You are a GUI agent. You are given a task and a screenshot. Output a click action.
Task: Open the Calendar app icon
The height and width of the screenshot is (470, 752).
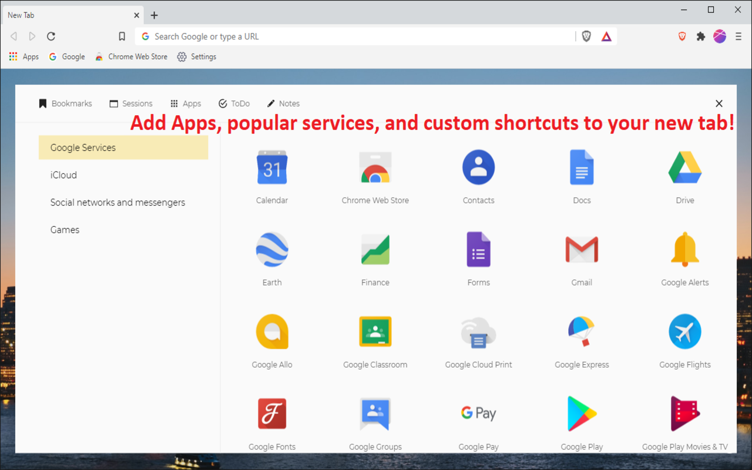pos(272,167)
